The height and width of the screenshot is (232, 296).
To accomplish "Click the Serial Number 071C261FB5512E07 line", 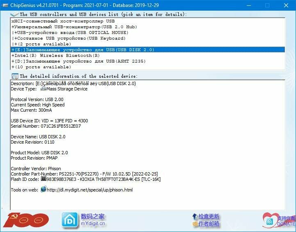I will coord(46,126).
